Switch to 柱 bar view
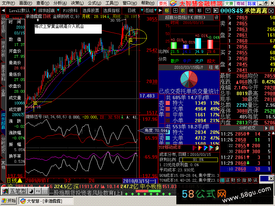The width and height of the screenshot is (275, 206). click(211, 67)
